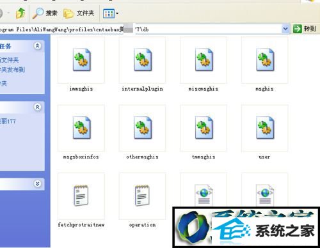Viewport: 320px width, 248px height.
Task: Click the fetchprotraitnew file name label
Action: coord(81,225)
